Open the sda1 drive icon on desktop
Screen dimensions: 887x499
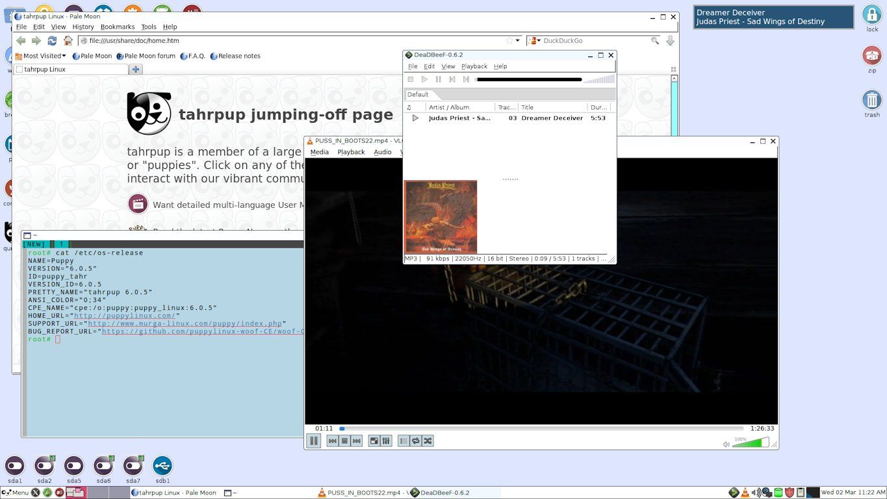tap(14, 466)
